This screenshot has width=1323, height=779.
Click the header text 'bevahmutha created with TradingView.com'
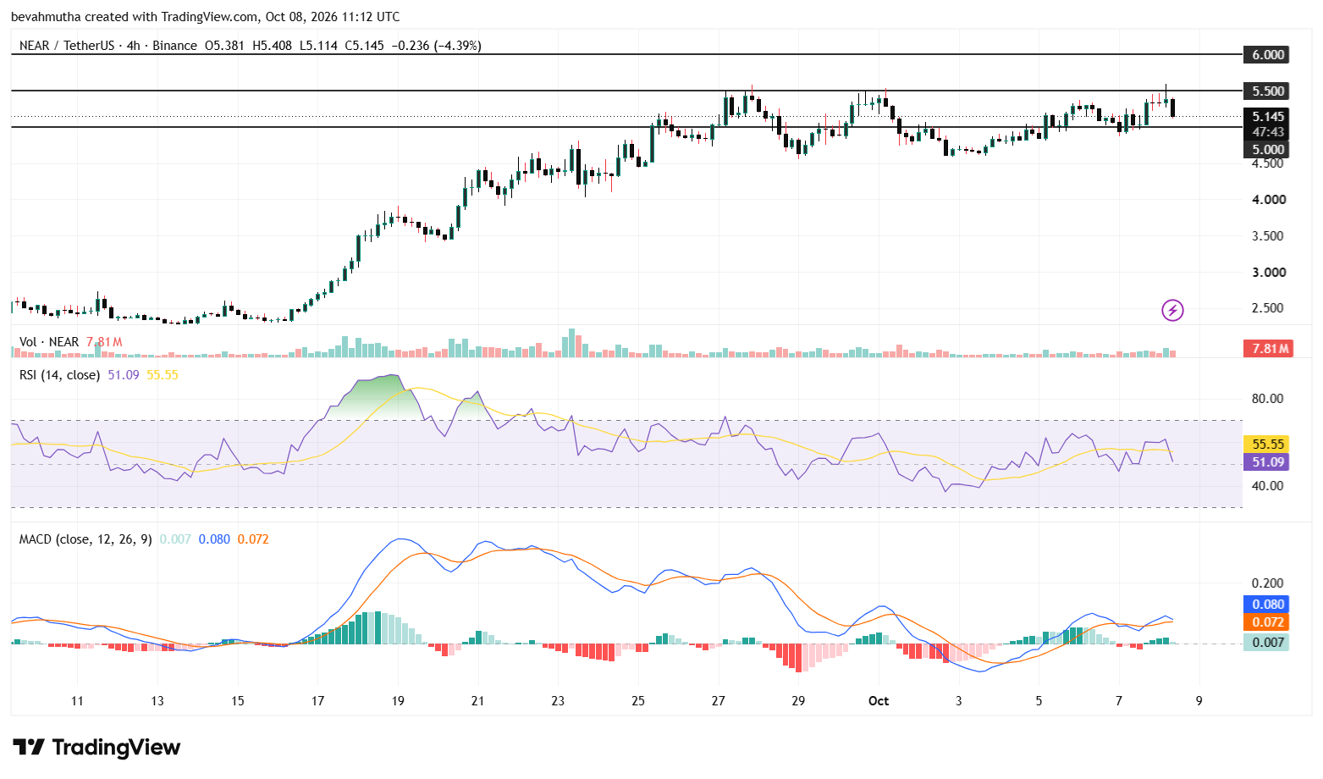click(135, 17)
